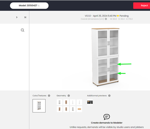Click the V0.1.0 version date text
The width and height of the screenshot is (150, 129).
[x=100, y=16]
